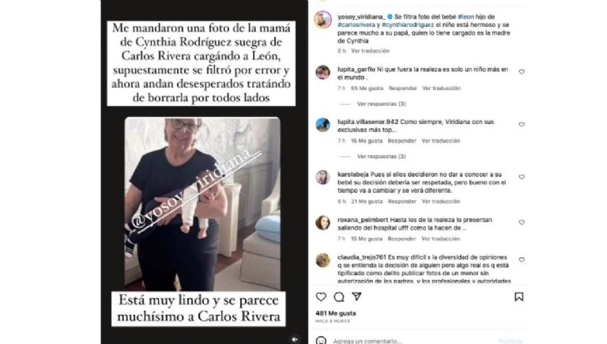This screenshot has width=607, height=344.
Task: Expand replies under lupita.villasenor.942's comment
Action: (x=381, y=157)
